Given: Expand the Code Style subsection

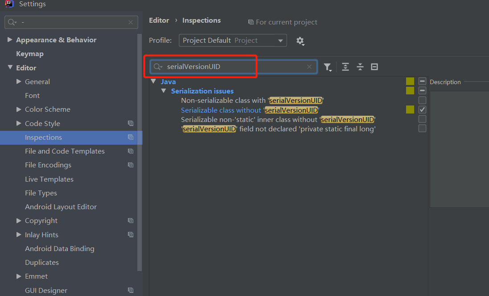Looking at the screenshot, I should [19, 123].
